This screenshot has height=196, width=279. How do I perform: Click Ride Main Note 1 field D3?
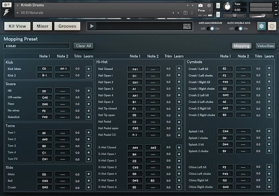tap(45, 174)
